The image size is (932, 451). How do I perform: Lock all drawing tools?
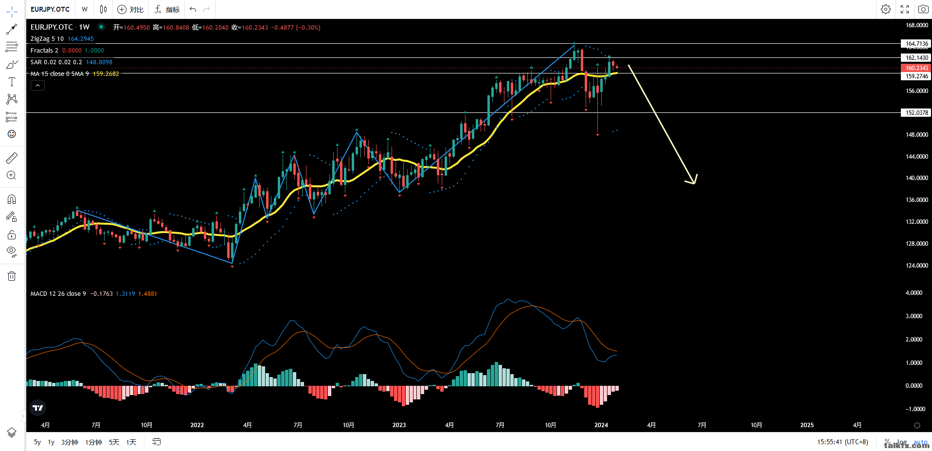coord(12,235)
